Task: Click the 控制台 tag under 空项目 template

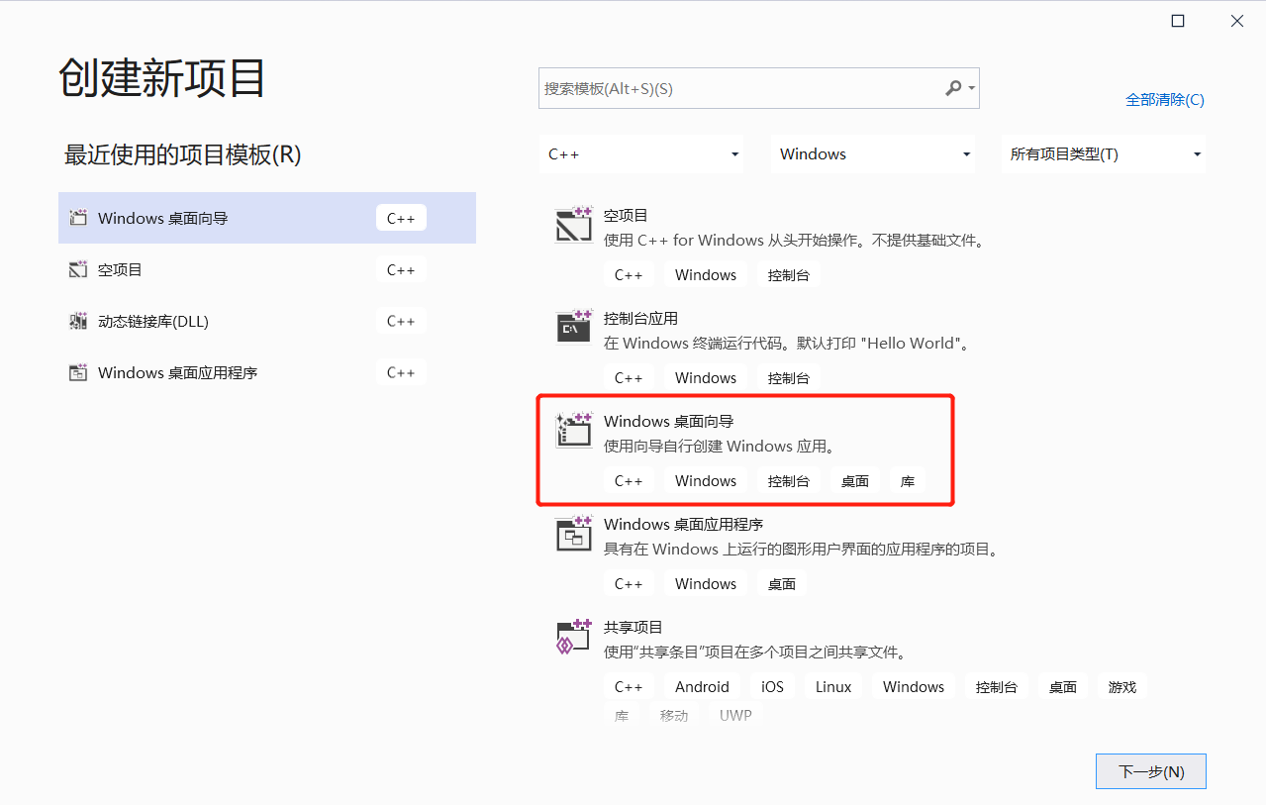Action: 789,275
